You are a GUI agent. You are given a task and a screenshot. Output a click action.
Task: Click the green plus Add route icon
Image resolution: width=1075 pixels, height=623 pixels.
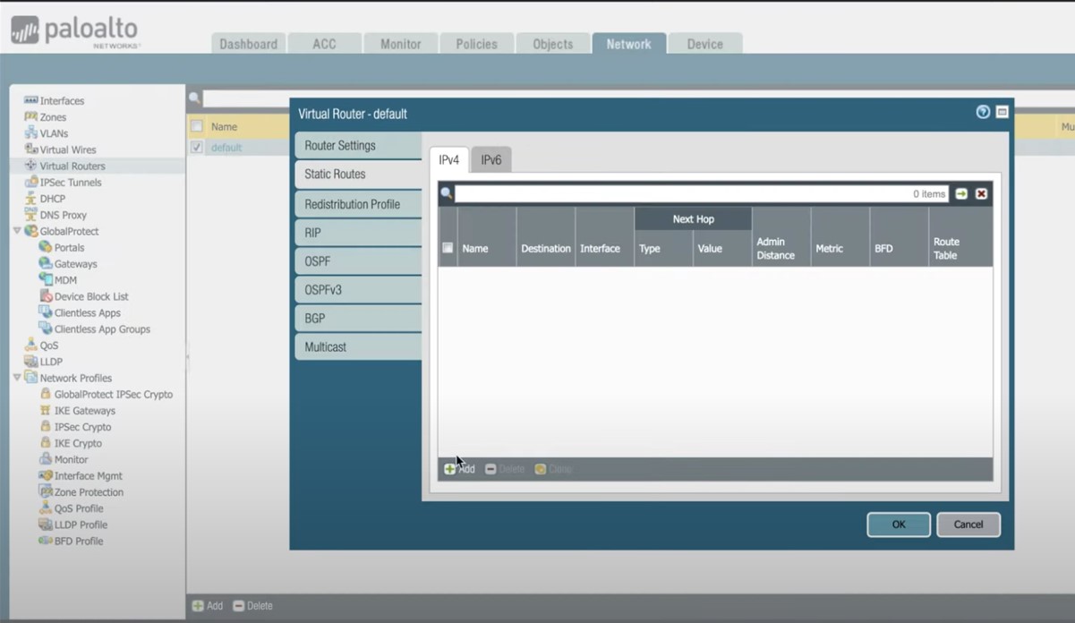pyautogui.click(x=449, y=469)
